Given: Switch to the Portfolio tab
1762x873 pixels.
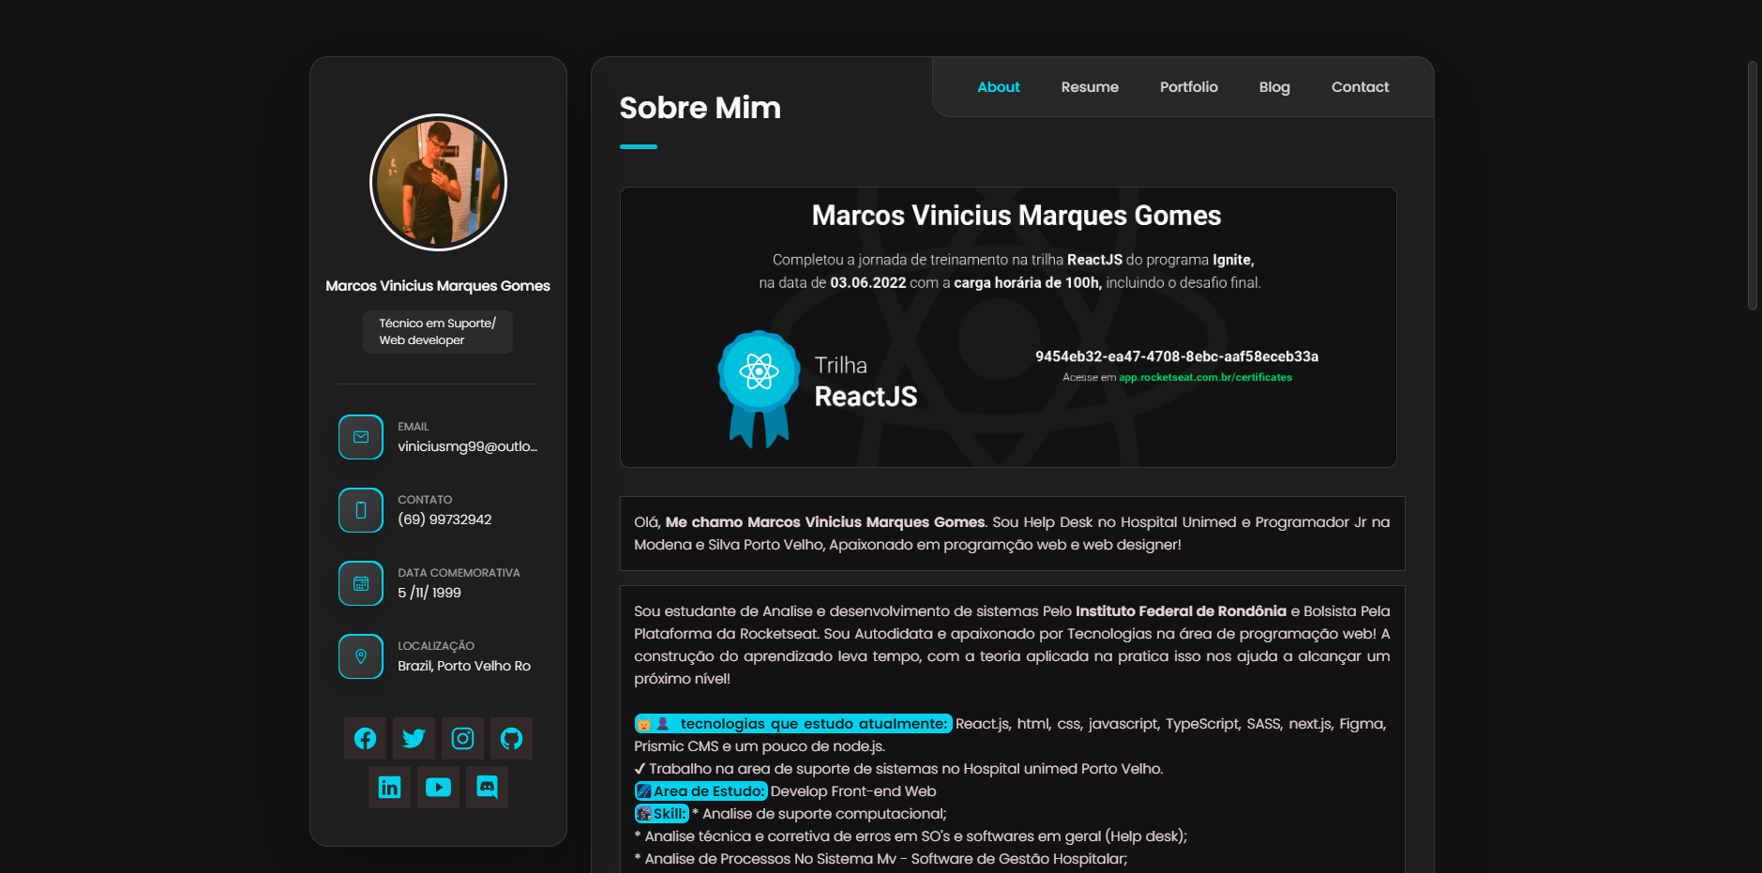Looking at the screenshot, I should tap(1188, 86).
